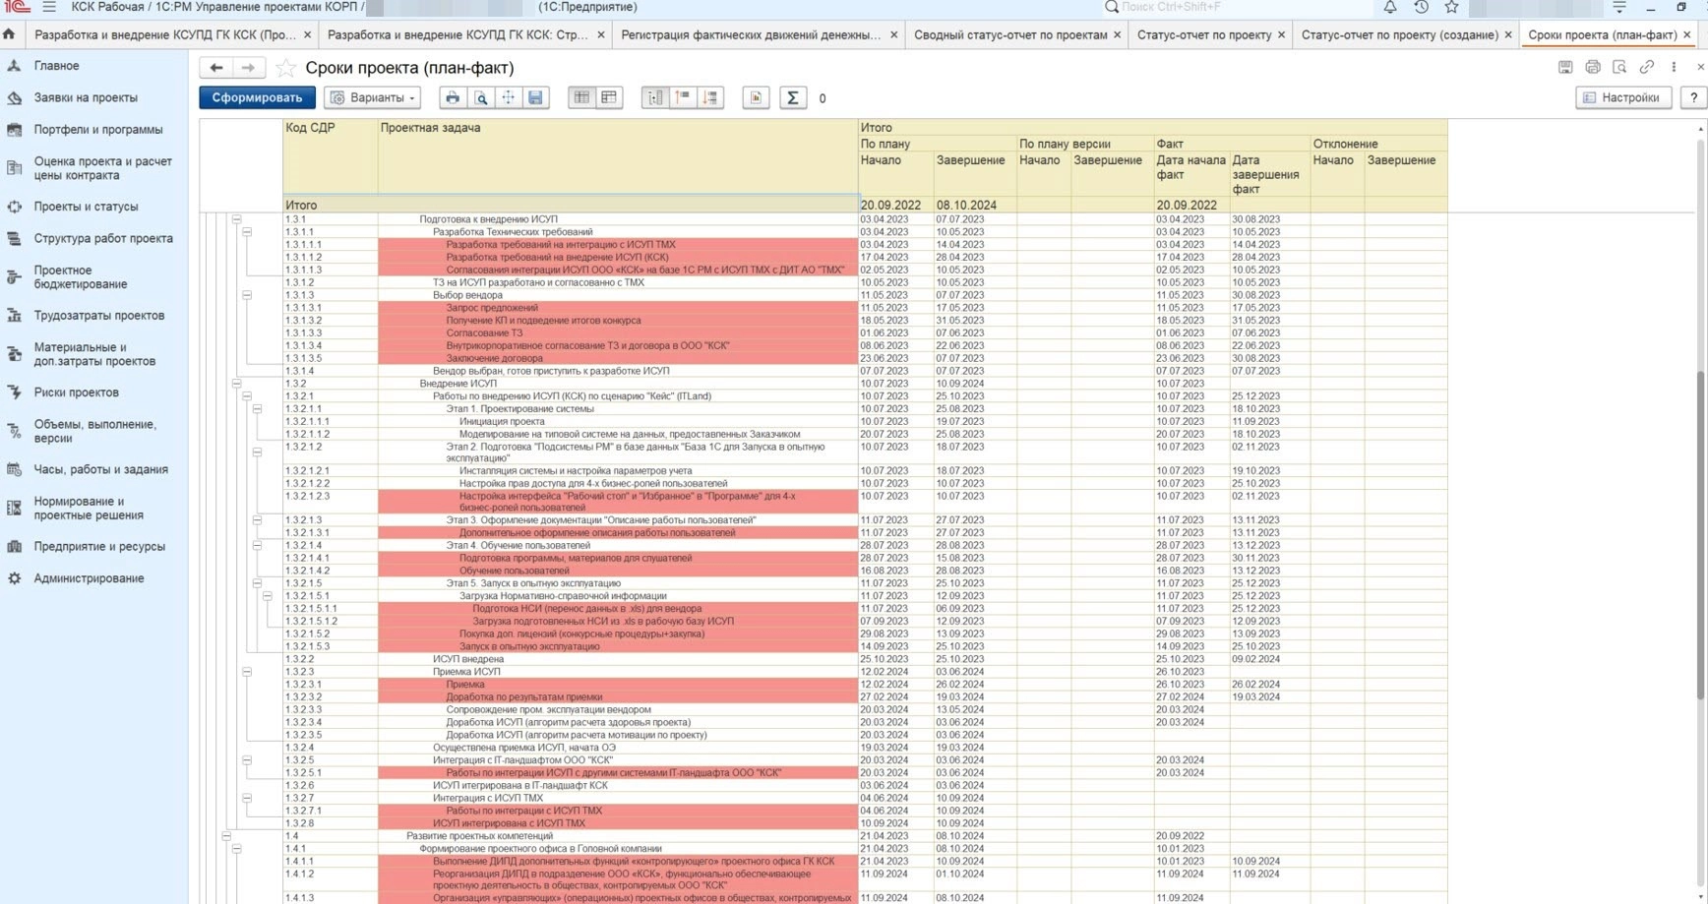This screenshot has height=904, width=1708.
Task: Open Риски проектов section in sidebar
Action: [76, 392]
